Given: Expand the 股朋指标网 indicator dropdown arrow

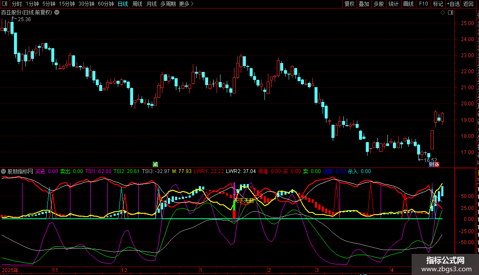Looking at the screenshot, I should (x=4, y=171).
